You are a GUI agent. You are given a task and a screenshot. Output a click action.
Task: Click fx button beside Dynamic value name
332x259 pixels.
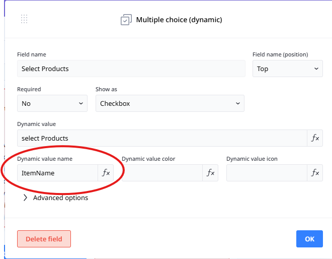[106, 173]
